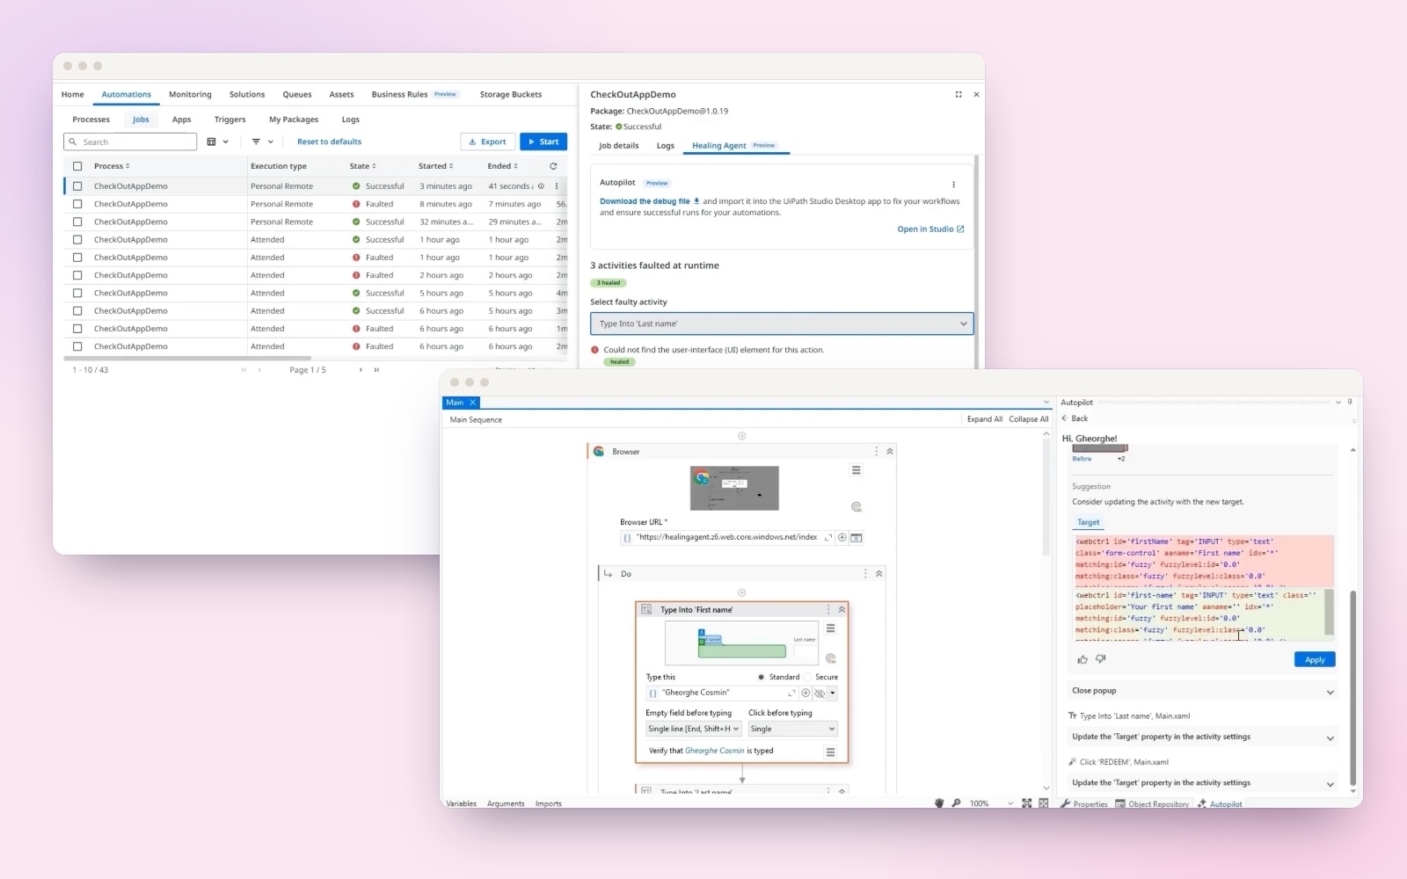The image size is (1407, 879).
Task: Click the fit-to-screen icon in Studio status bar
Action: click(x=1026, y=803)
